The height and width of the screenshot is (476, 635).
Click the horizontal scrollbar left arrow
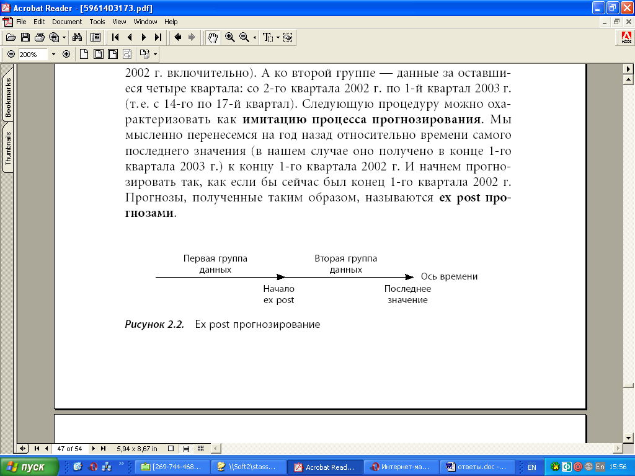tap(215, 449)
